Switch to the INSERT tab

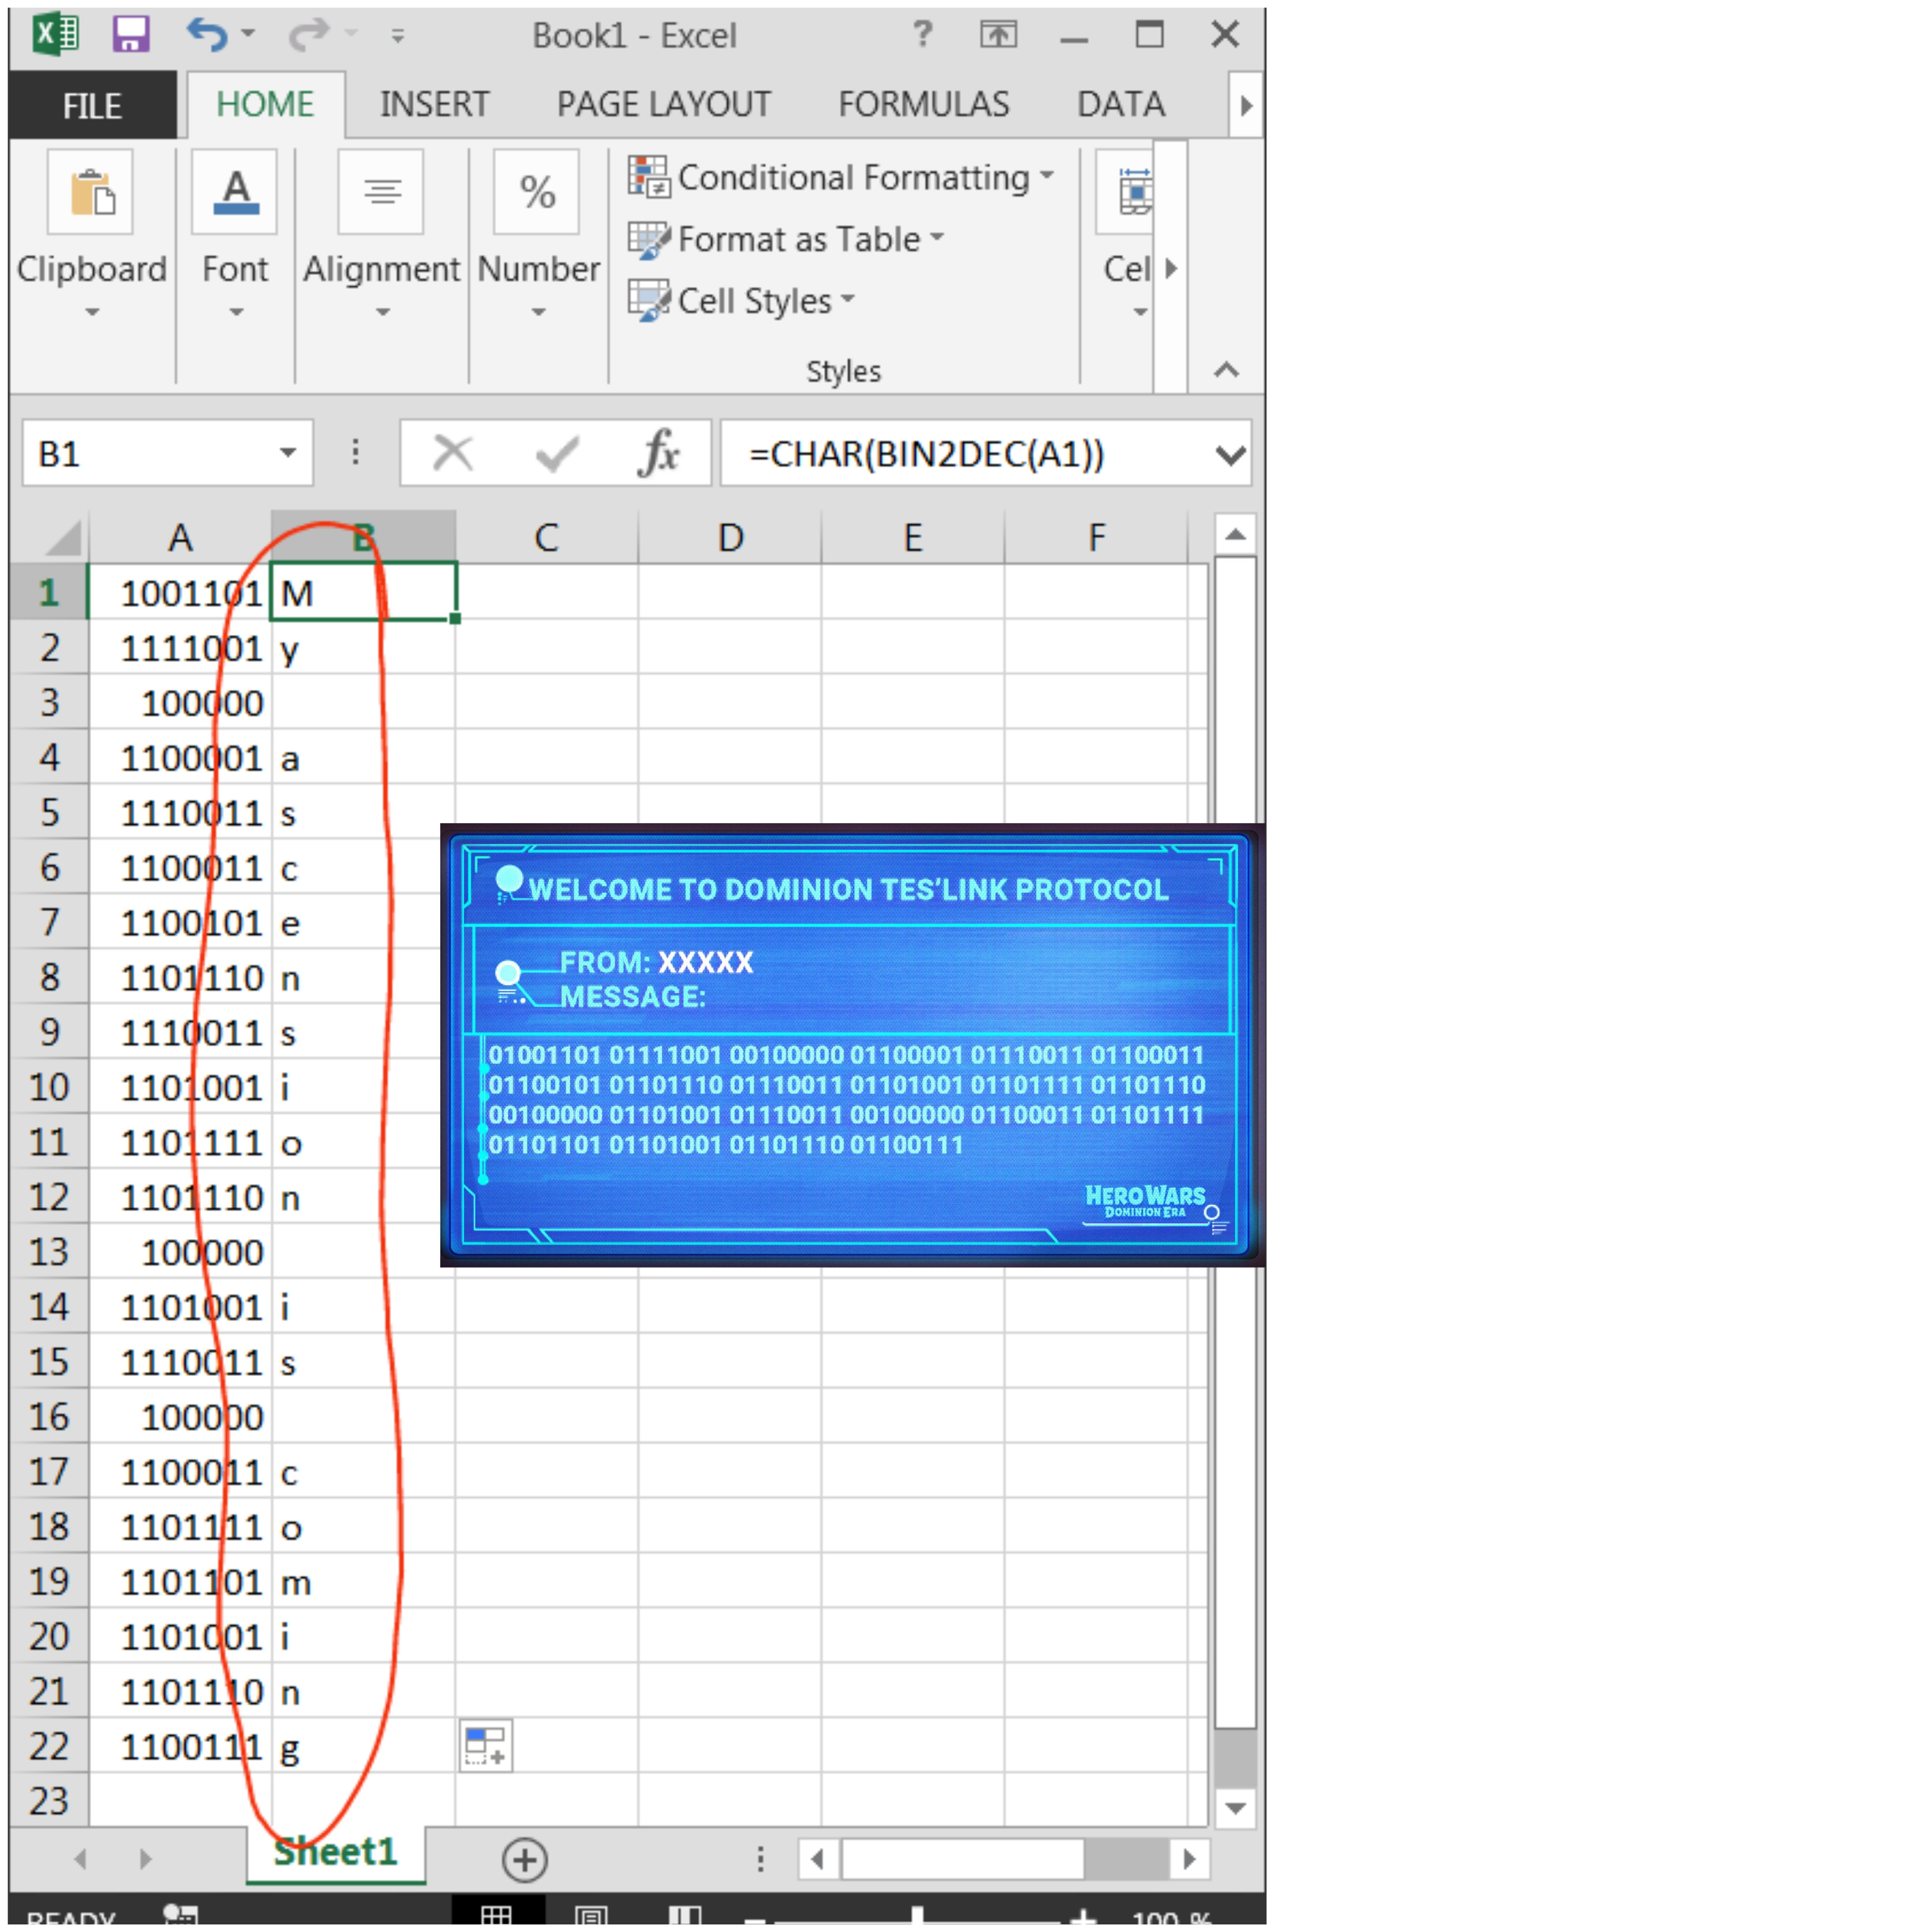pyautogui.click(x=434, y=104)
